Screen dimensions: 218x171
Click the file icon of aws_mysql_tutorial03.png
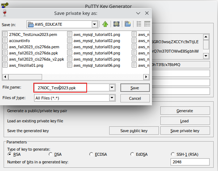coord(70,46)
